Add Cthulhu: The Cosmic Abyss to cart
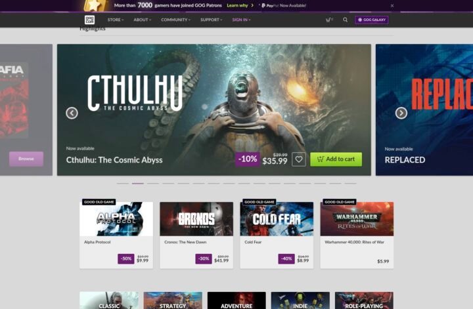 pyautogui.click(x=336, y=159)
